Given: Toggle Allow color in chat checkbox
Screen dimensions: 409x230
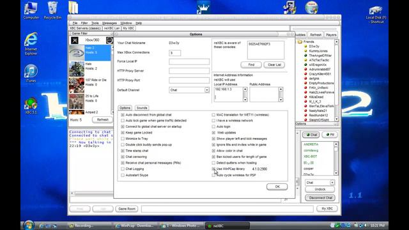Looking at the screenshot, I should (x=213, y=151).
